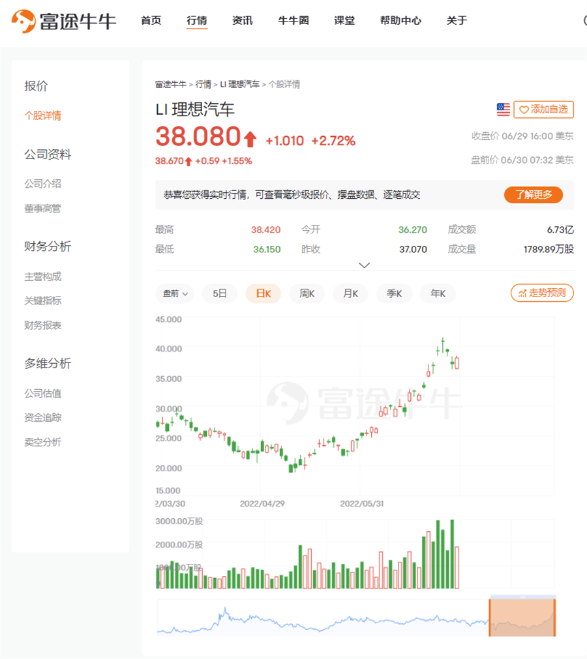The width and height of the screenshot is (587, 659).
Task: Select the 季K chart tab
Action: (395, 293)
